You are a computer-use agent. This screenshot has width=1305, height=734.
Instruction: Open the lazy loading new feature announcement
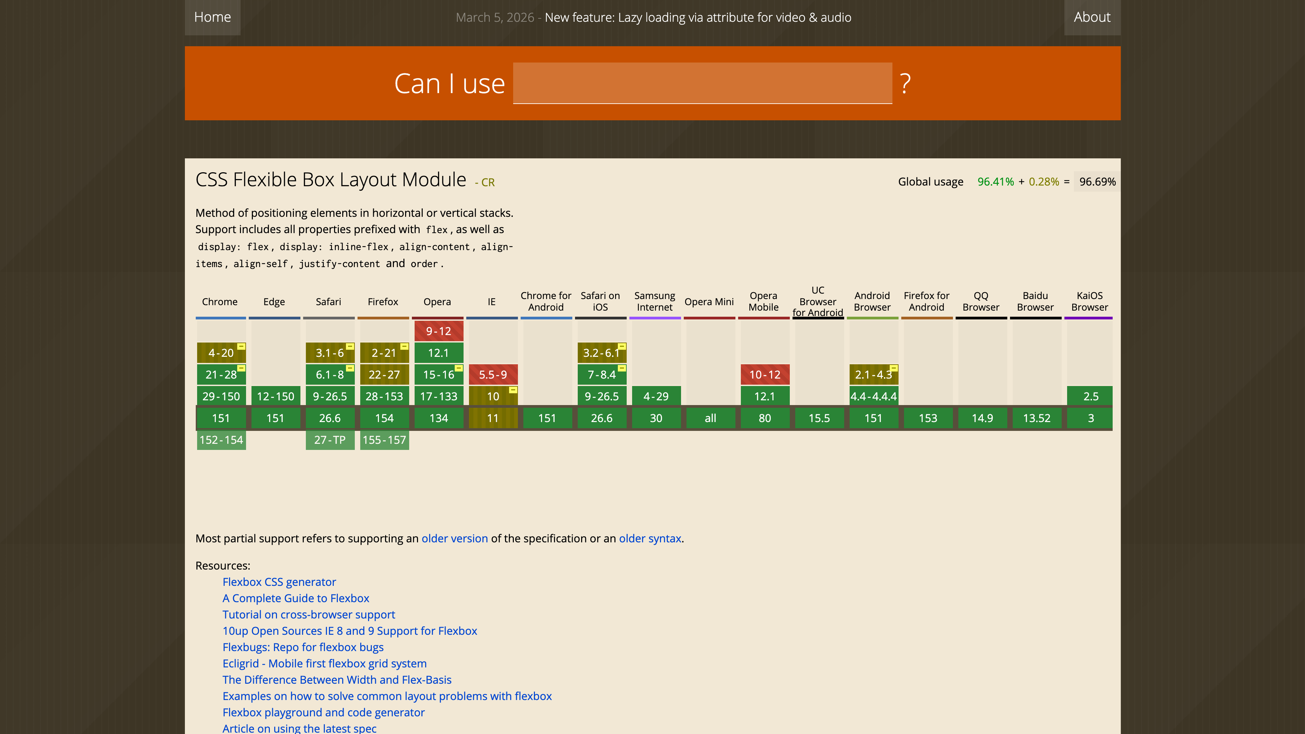(698, 17)
